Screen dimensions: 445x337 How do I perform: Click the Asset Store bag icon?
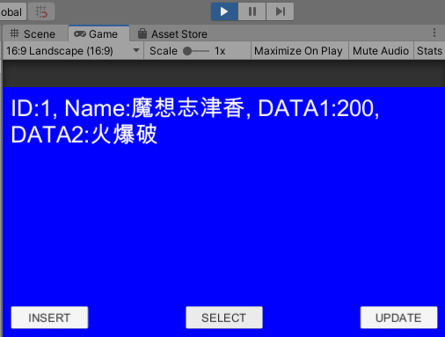click(x=142, y=33)
